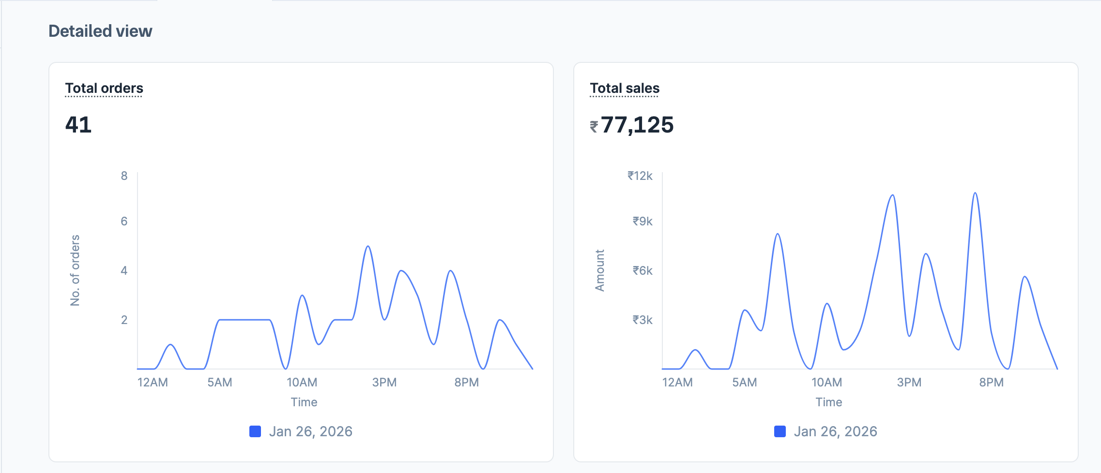Click the 10AM axis label on sales chart
The height and width of the screenshot is (473, 1101).
[x=827, y=382]
